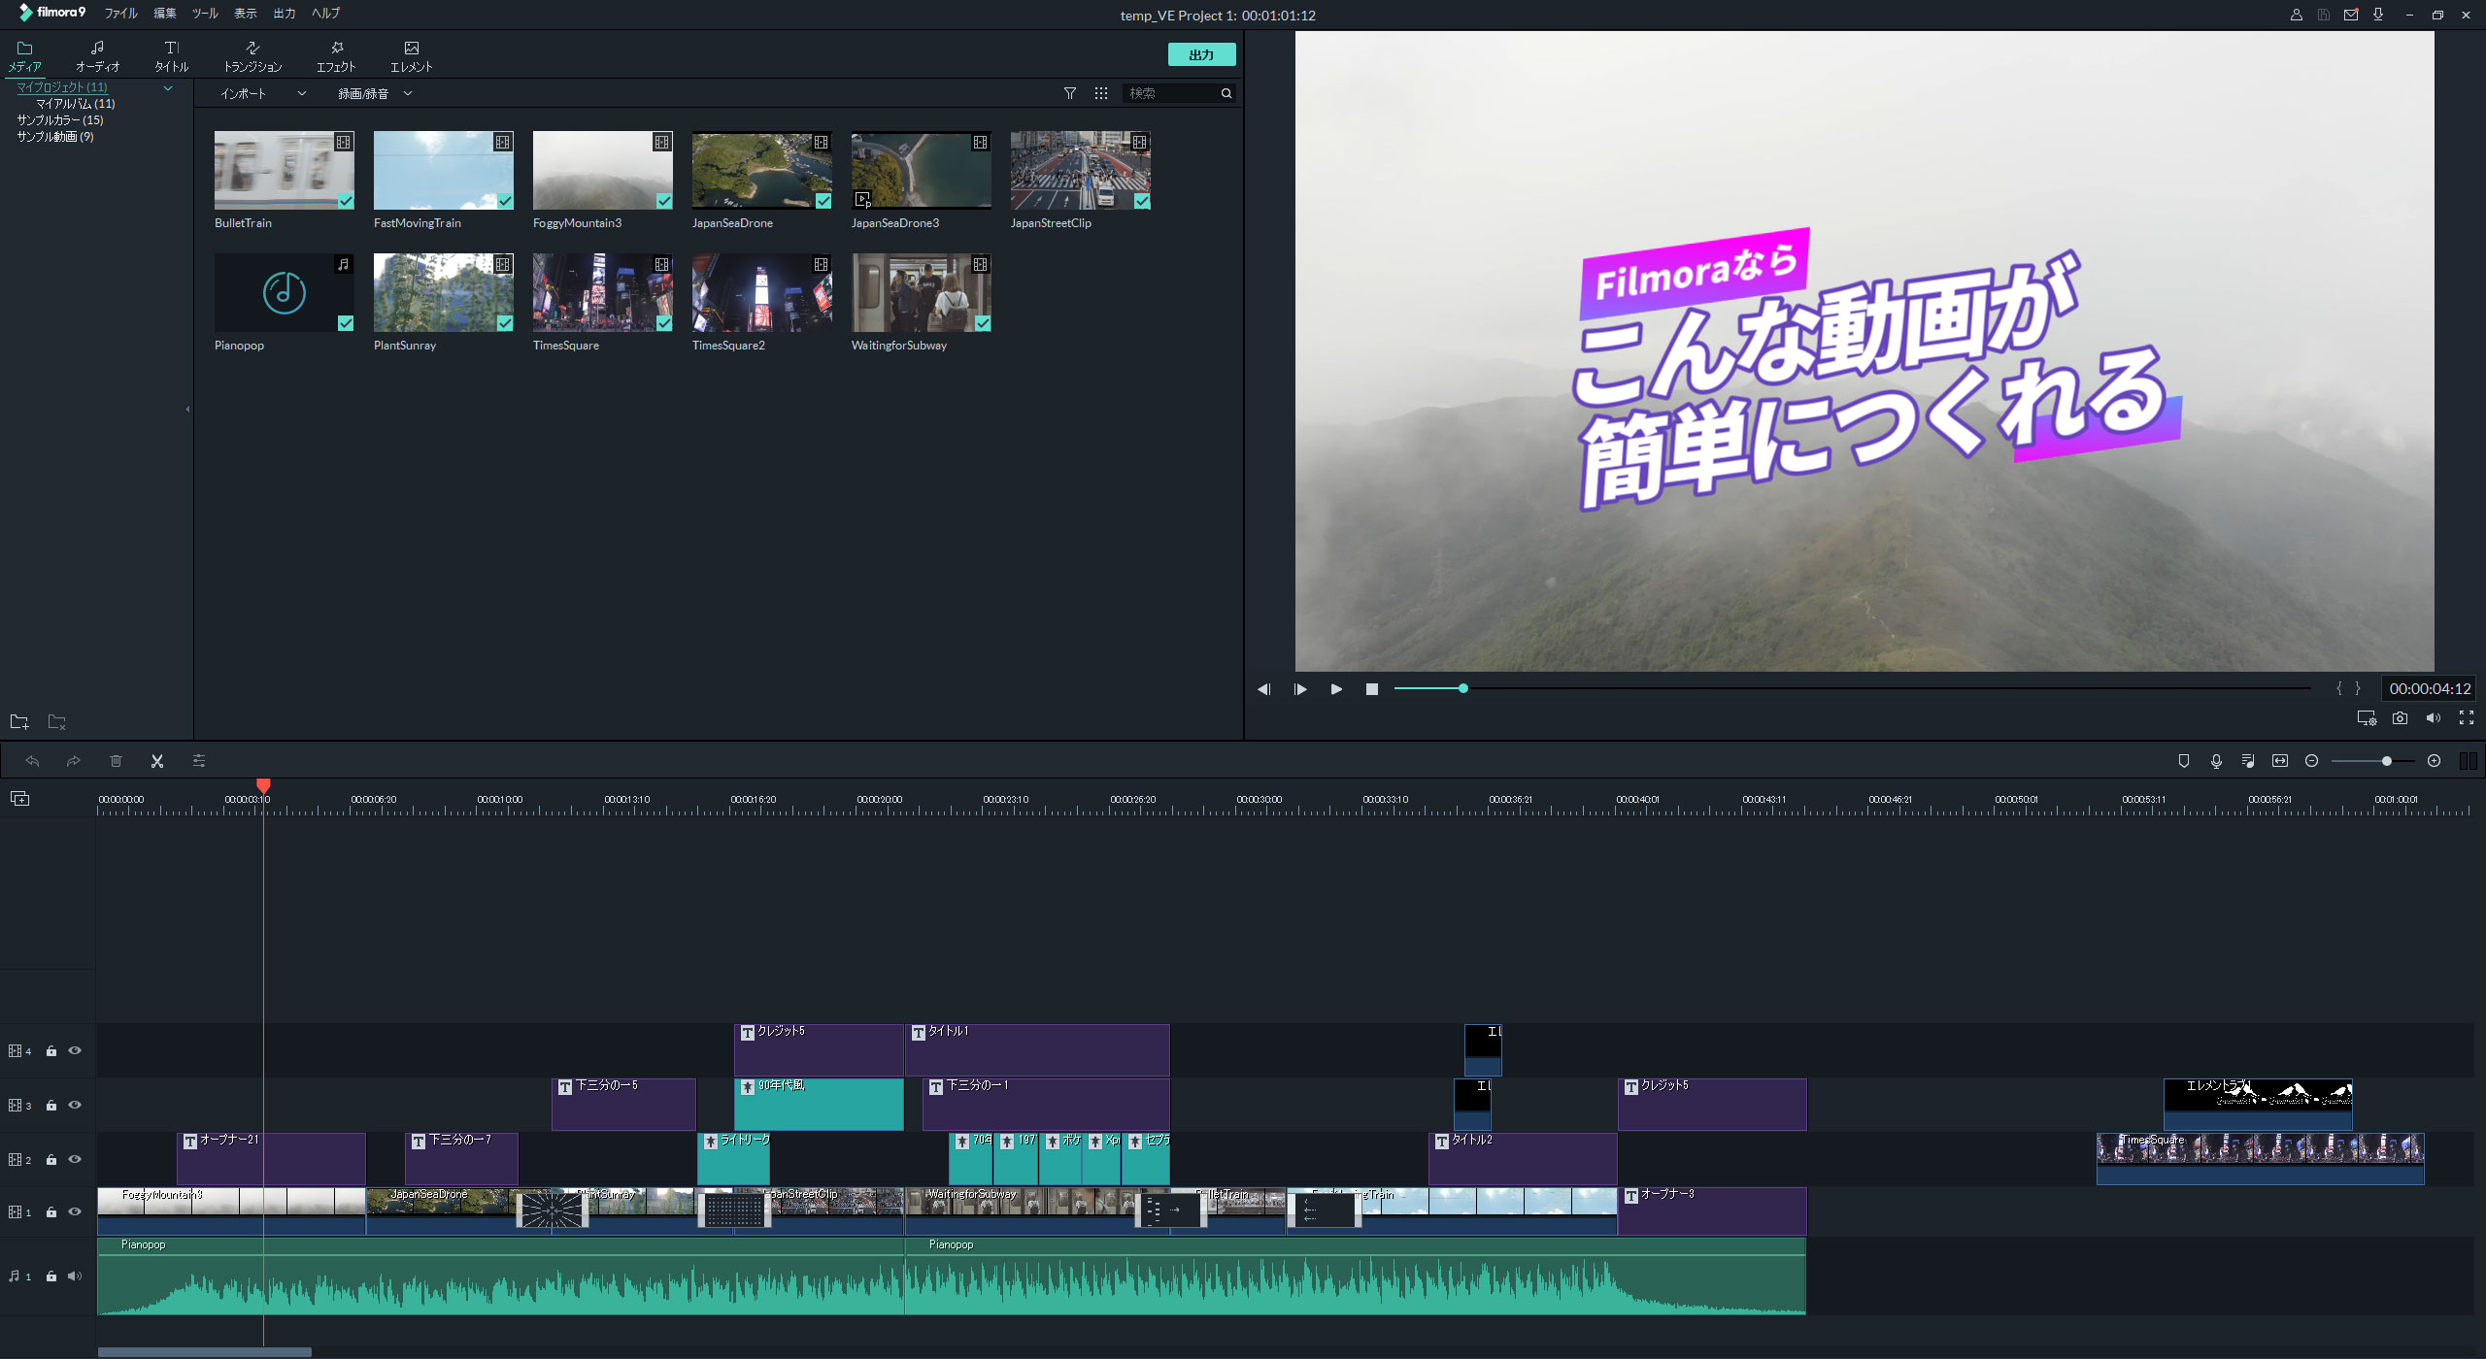2486x1359 pixels.
Task: Open the 録画/録音 dropdown
Action: click(x=375, y=93)
